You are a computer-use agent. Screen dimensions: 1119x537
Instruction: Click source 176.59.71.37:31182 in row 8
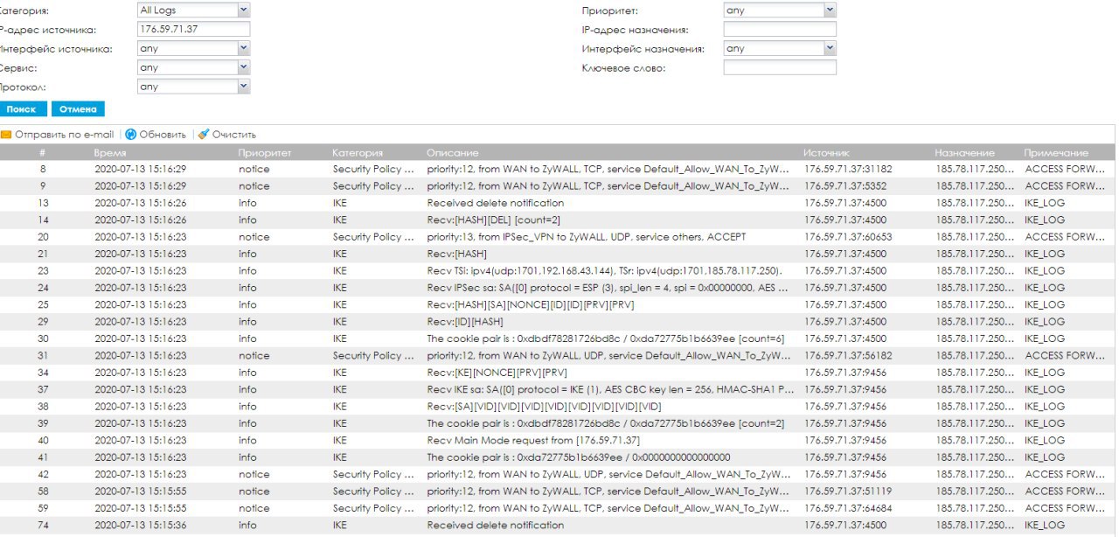(848, 169)
